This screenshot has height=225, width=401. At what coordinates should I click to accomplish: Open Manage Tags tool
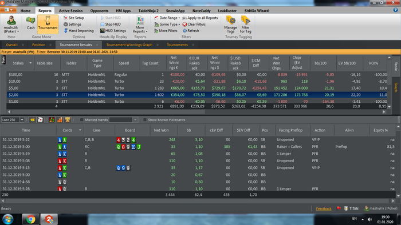[230, 21]
